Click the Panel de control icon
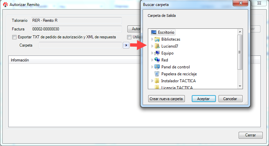 (x=157, y=67)
